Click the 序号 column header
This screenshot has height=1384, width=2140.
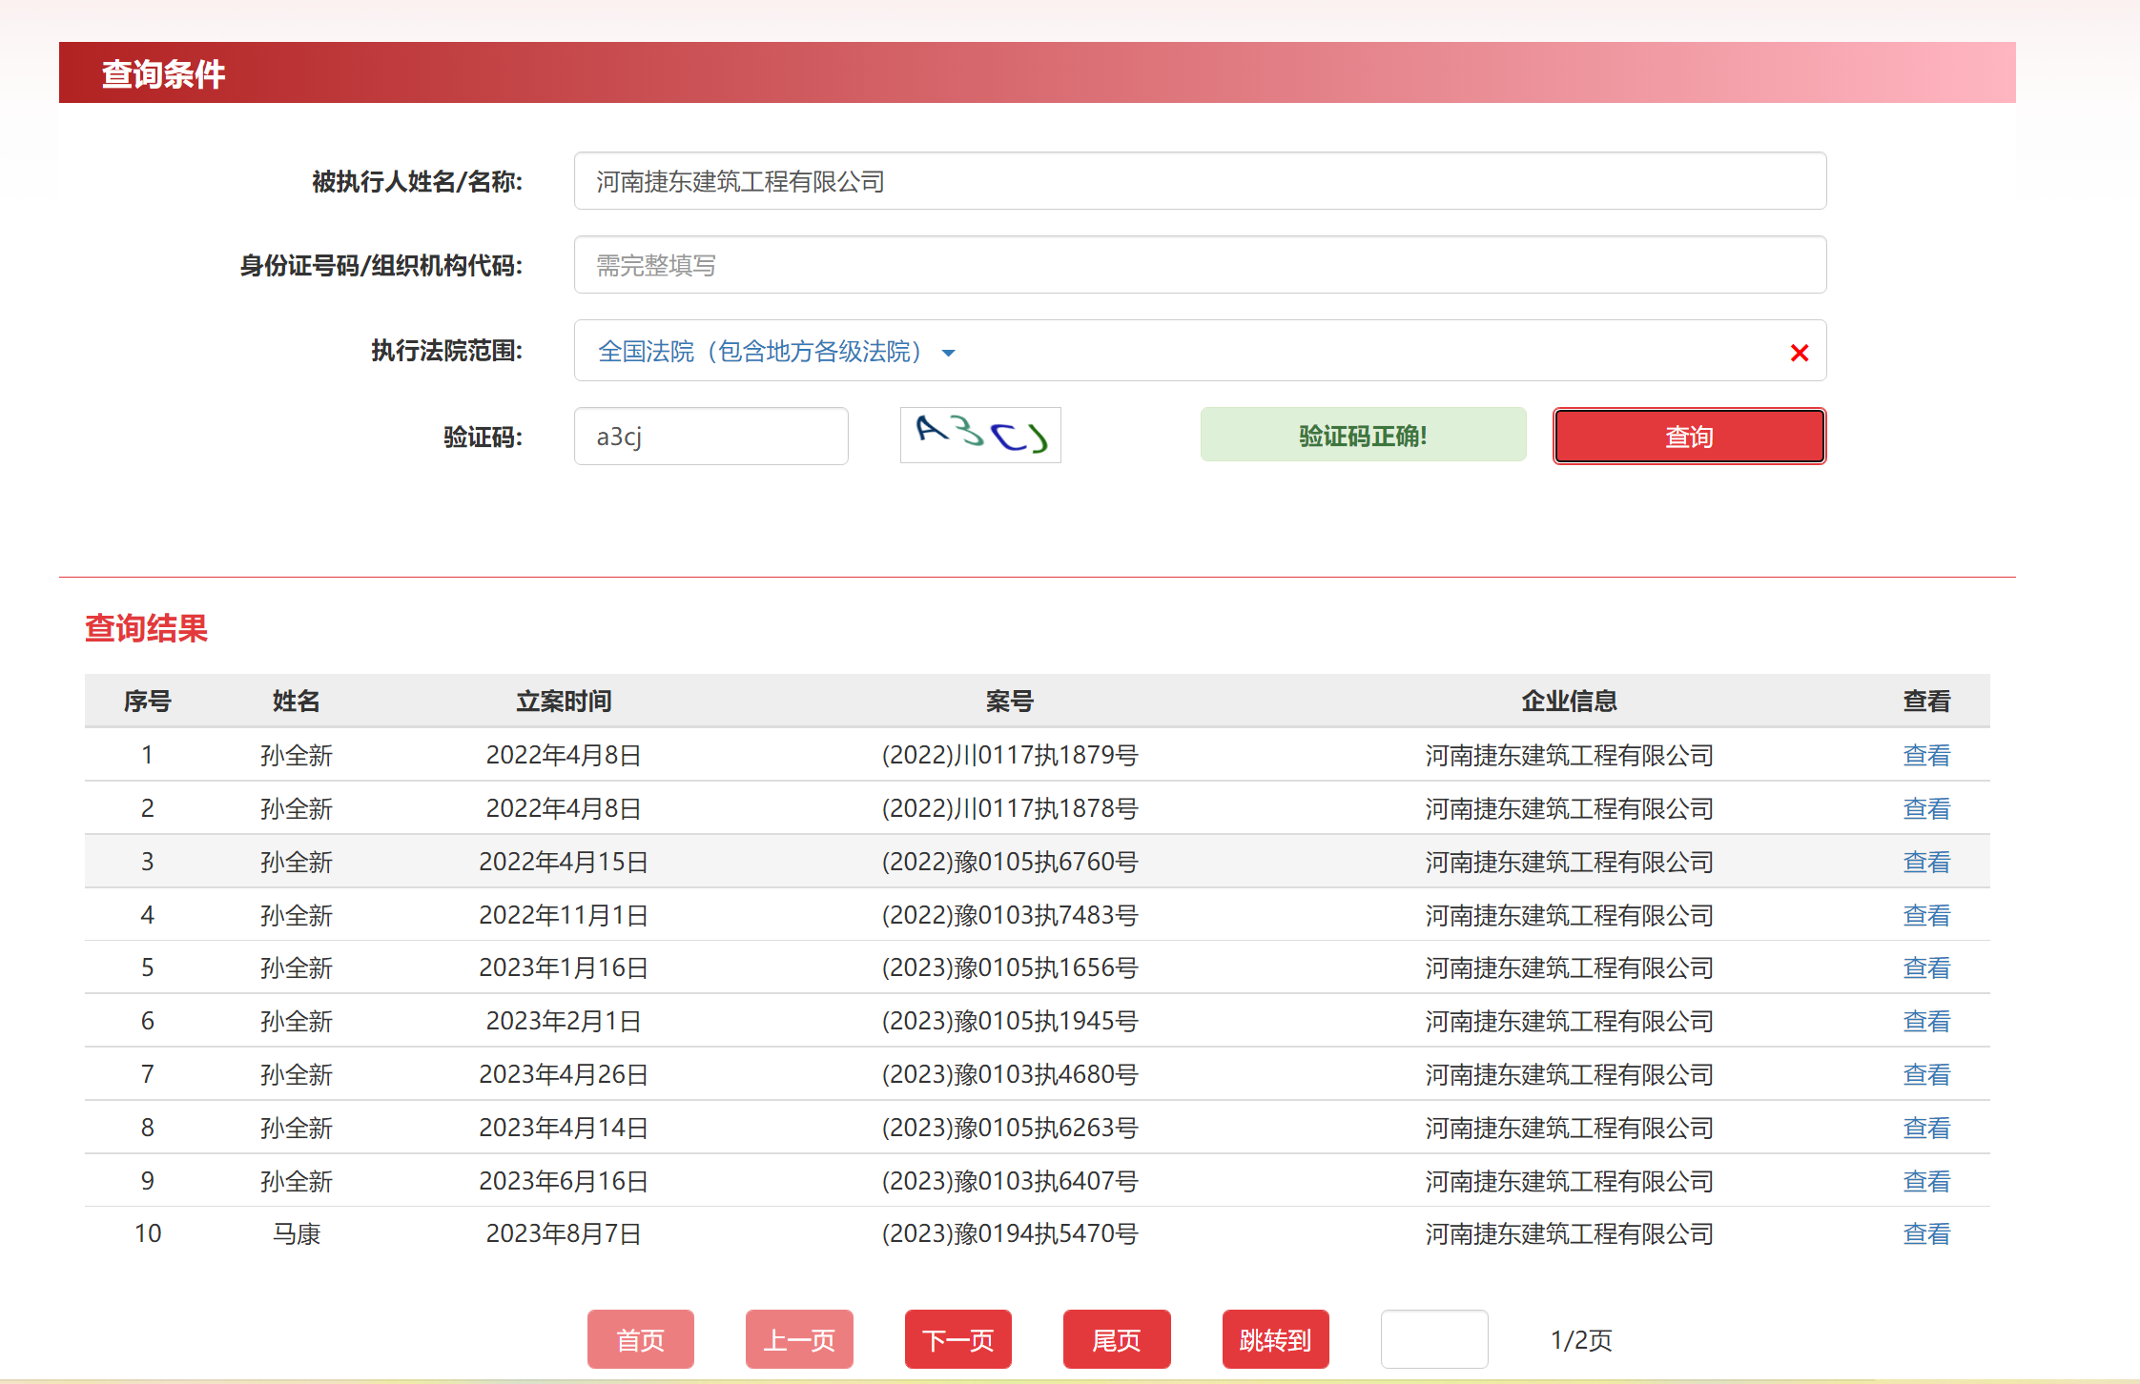[148, 702]
